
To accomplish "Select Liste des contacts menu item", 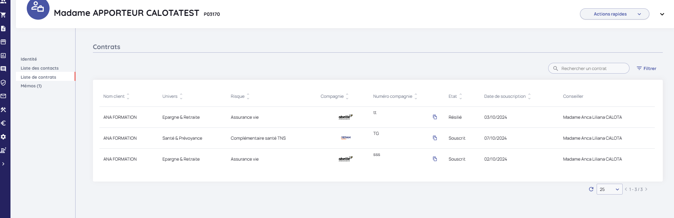I will [x=39, y=68].
